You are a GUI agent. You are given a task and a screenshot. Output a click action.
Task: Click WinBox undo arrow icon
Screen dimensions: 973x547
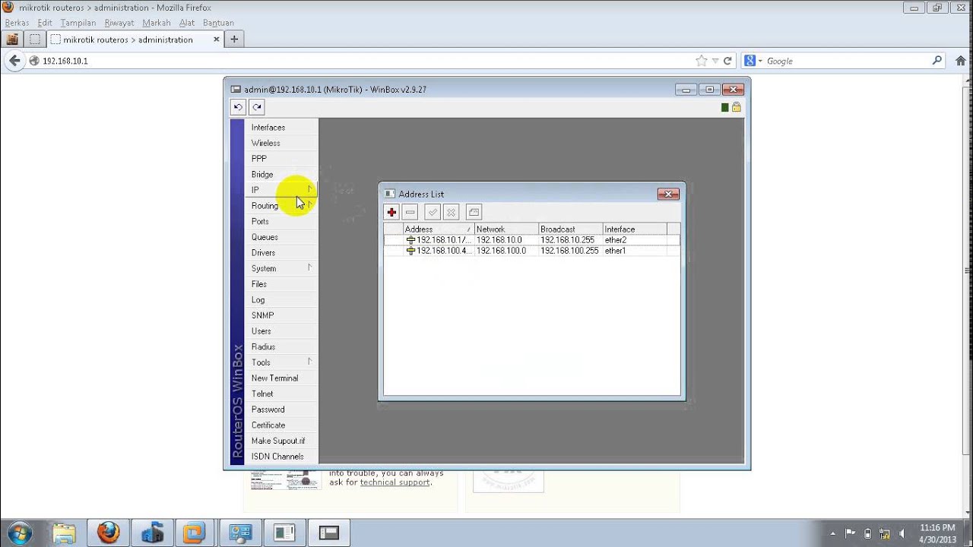coord(238,107)
